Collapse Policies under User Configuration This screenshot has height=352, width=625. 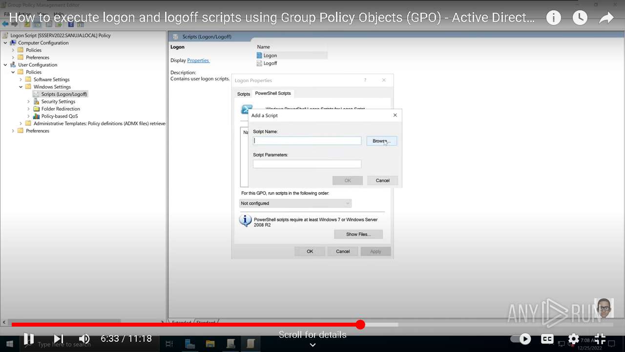pos(13,72)
